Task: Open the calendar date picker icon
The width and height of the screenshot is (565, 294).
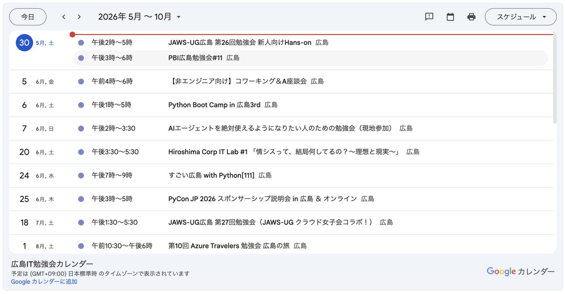Action: click(x=450, y=17)
